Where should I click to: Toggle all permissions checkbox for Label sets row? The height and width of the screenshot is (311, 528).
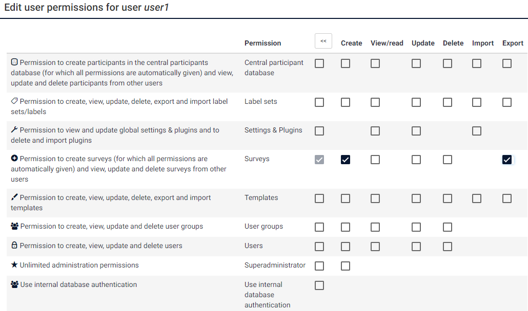[319, 102]
